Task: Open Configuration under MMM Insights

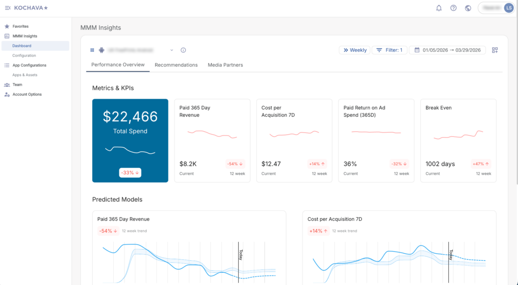Action: (24, 56)
